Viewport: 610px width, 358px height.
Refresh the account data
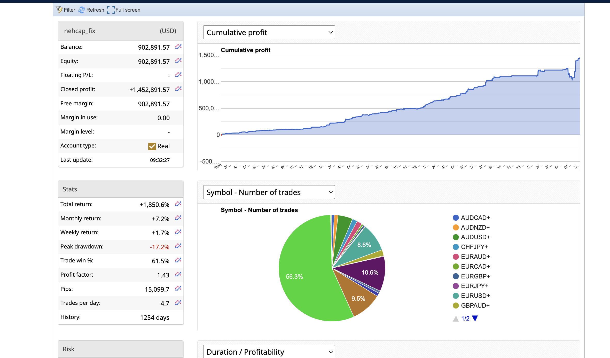[91, 10]
